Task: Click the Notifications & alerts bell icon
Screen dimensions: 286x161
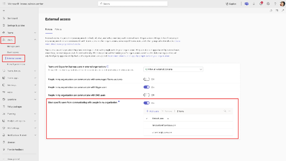Action: [x=4, y=135]
